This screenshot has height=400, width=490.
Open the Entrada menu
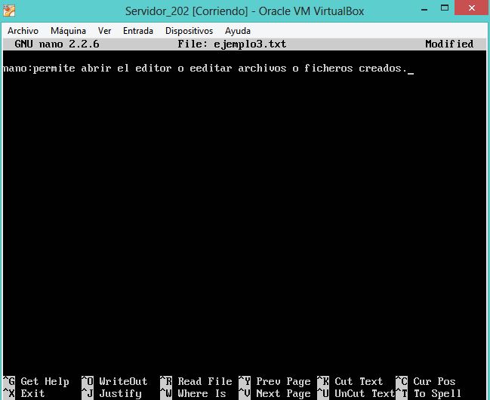click(138, 31)
